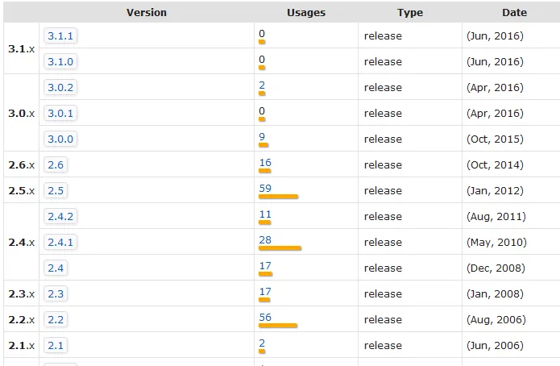This screenshot has height=366, width=560.
Task: View 9 usages of version 3.0.0
Action: (x=262, y=137)
